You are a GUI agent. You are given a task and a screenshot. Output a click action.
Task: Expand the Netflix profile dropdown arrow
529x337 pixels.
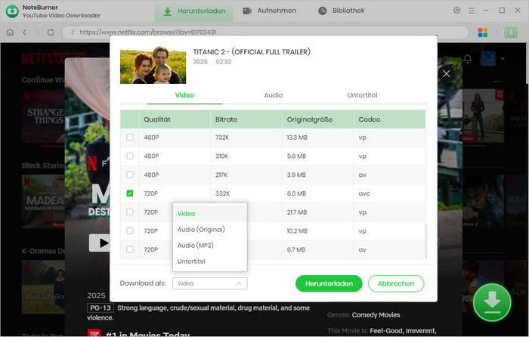click(x=503, y=59)
